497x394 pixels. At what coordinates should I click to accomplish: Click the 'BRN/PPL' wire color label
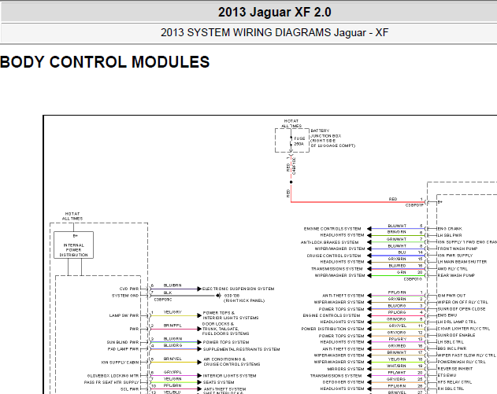click(x=172, y=326)
